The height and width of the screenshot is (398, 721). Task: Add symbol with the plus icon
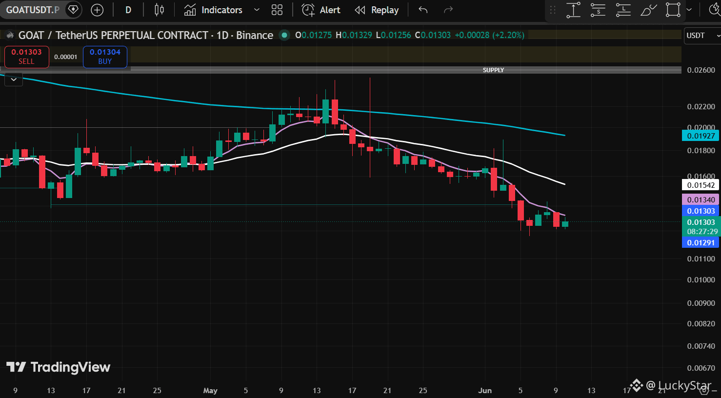tap(97, 10)
